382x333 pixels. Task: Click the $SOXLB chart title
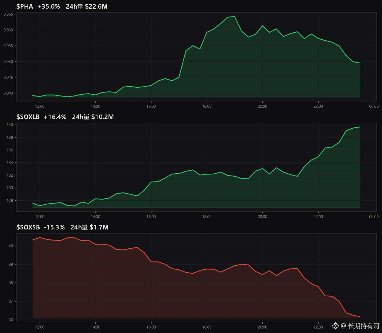[28, 117]
